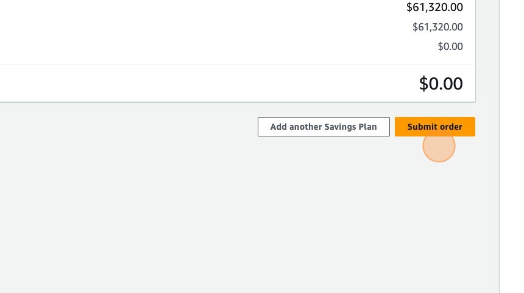
Task: Click the bold $61,320.00 amount
Action: pyautogui.click(x=434, y=7)
